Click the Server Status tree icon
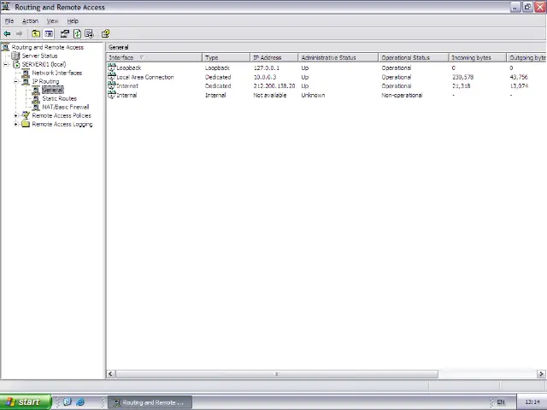Image resolution: width=547 pixels, height=410 pixels. (15, 56)
